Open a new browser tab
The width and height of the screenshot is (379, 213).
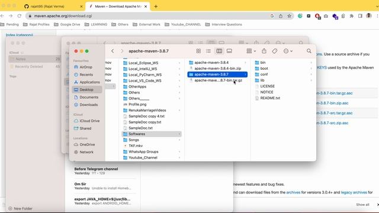156,7
